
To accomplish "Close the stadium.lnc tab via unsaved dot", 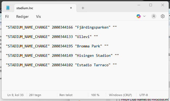I will (x=71, y=8).
